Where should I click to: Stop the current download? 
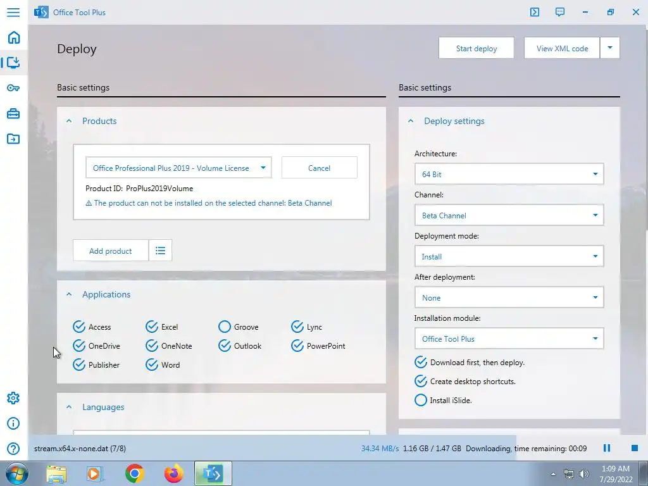point(634,448)
